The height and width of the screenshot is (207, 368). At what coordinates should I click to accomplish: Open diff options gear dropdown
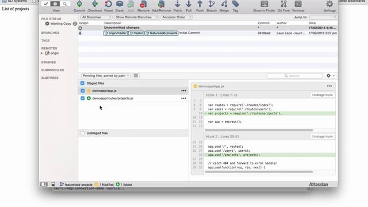click(x=330, y=75)
